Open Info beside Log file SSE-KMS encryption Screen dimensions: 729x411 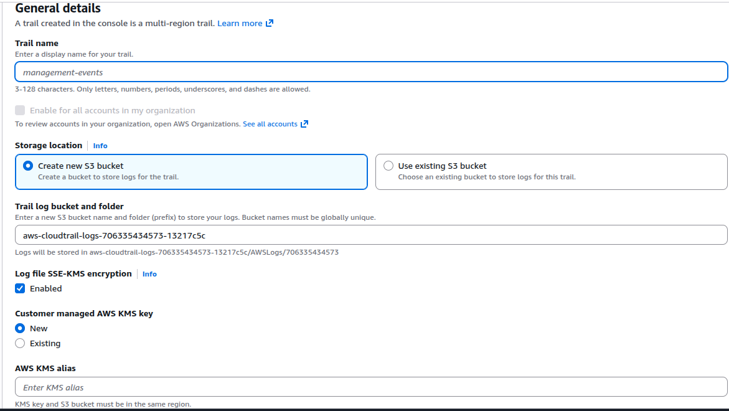[149, 274]
